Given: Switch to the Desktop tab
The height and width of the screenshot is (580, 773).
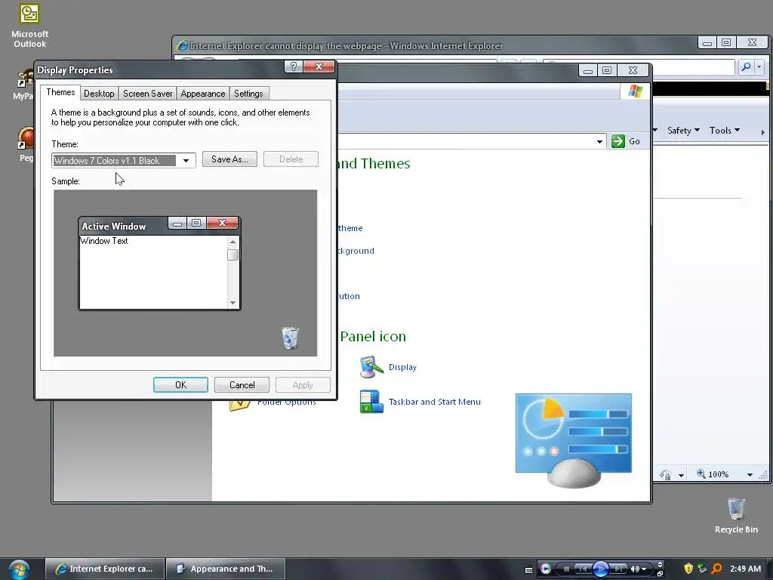Looking at the screenshot, I should pyautogui.click(x=99, y=93).
